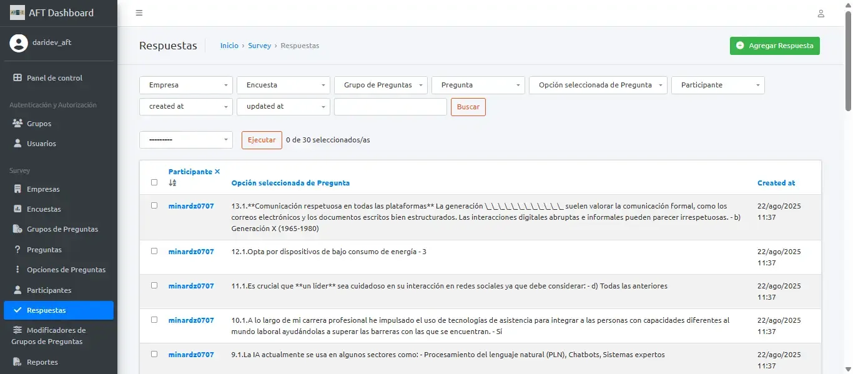The image size is (853, 374).
Task: Open the Empresa filter dropdown
Action: tap(185, 85)
